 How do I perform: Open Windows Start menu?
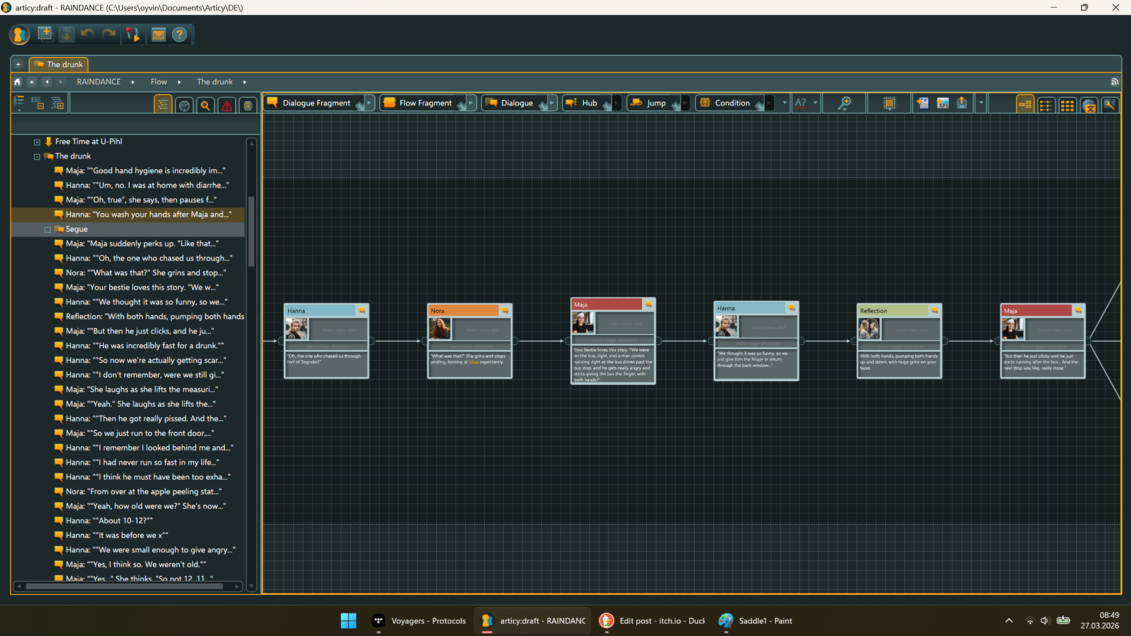point(348,621)
